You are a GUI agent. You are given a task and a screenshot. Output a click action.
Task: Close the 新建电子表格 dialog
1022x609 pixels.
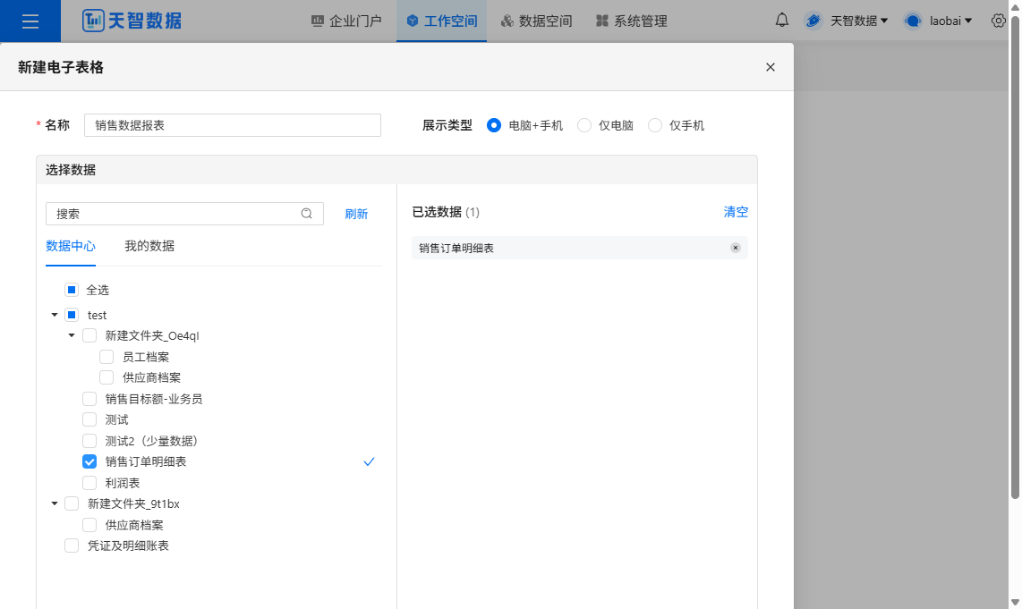[771, 67]
